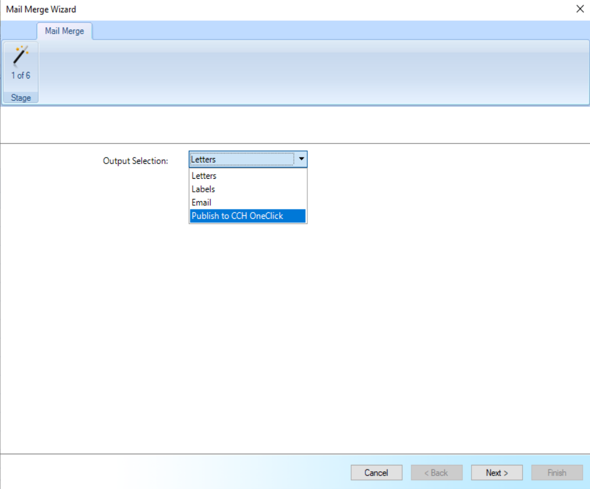The image size is (590, 489).
Task: Click the Stage group label
Action: [21, 98]
